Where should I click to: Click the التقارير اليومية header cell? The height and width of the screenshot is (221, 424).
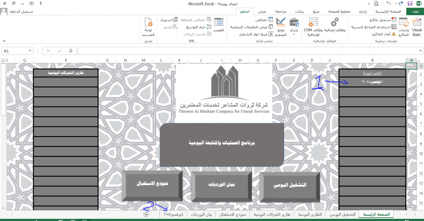point(372,73)
